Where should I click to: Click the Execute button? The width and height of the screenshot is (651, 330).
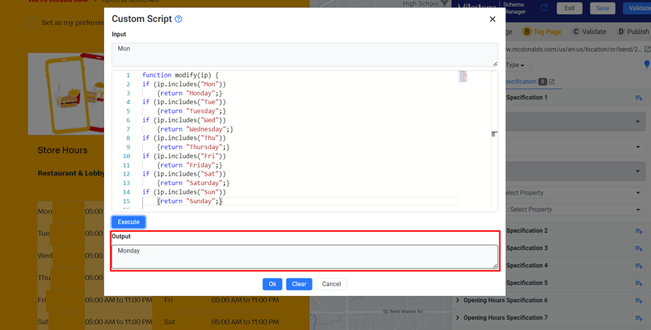pyautogui.click(x=128, y=222)
